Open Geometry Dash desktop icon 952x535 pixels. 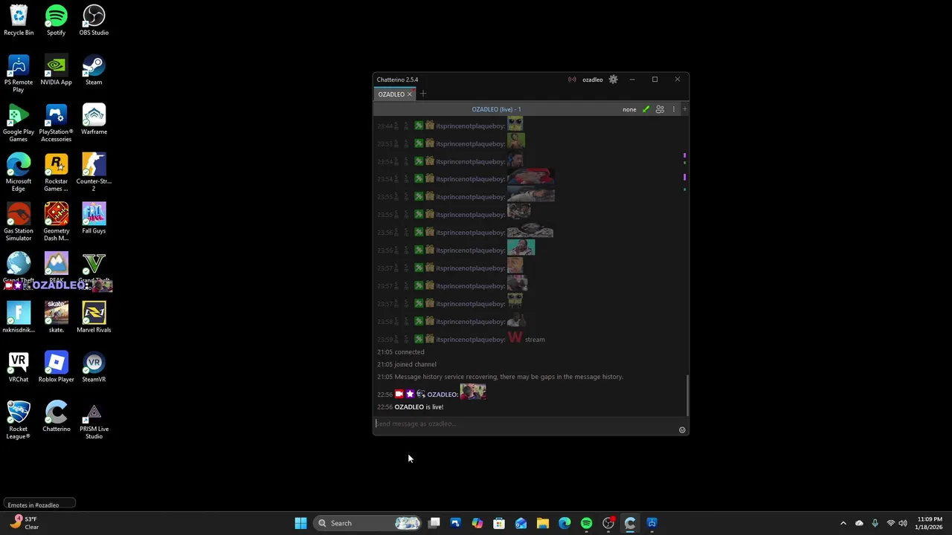click(56, 221)
